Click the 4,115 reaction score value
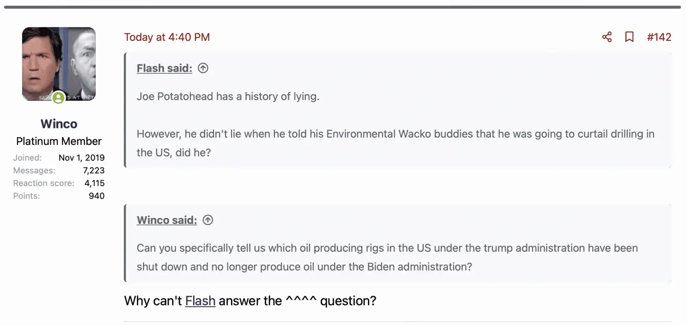The height and width of the screenshot is (326, 687). click(94, 183)
